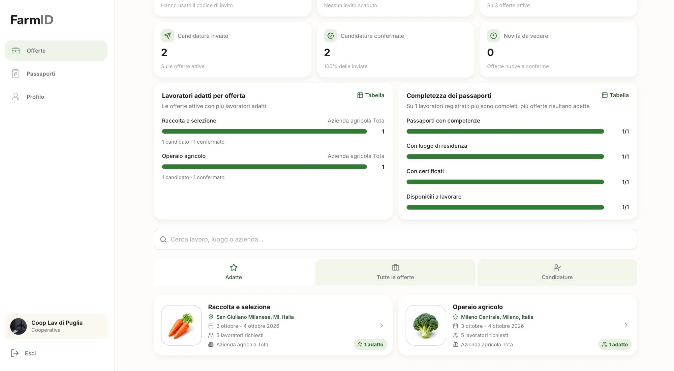Click the carrot thumbnail image
Screen dimensions: 674x371
[x=181, y=325]
